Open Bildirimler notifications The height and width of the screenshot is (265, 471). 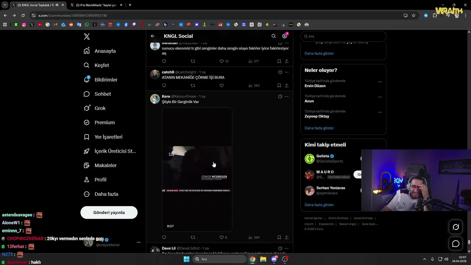click(x=100, y=79)
